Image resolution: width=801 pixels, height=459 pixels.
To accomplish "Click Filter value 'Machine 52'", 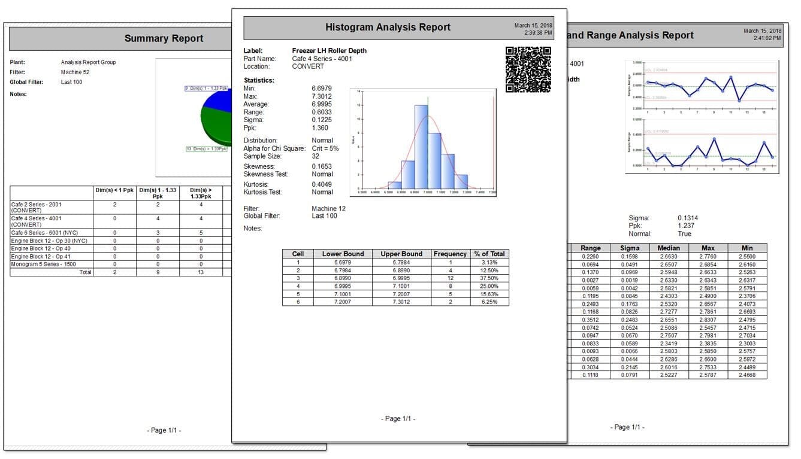I will pos(75,72).
